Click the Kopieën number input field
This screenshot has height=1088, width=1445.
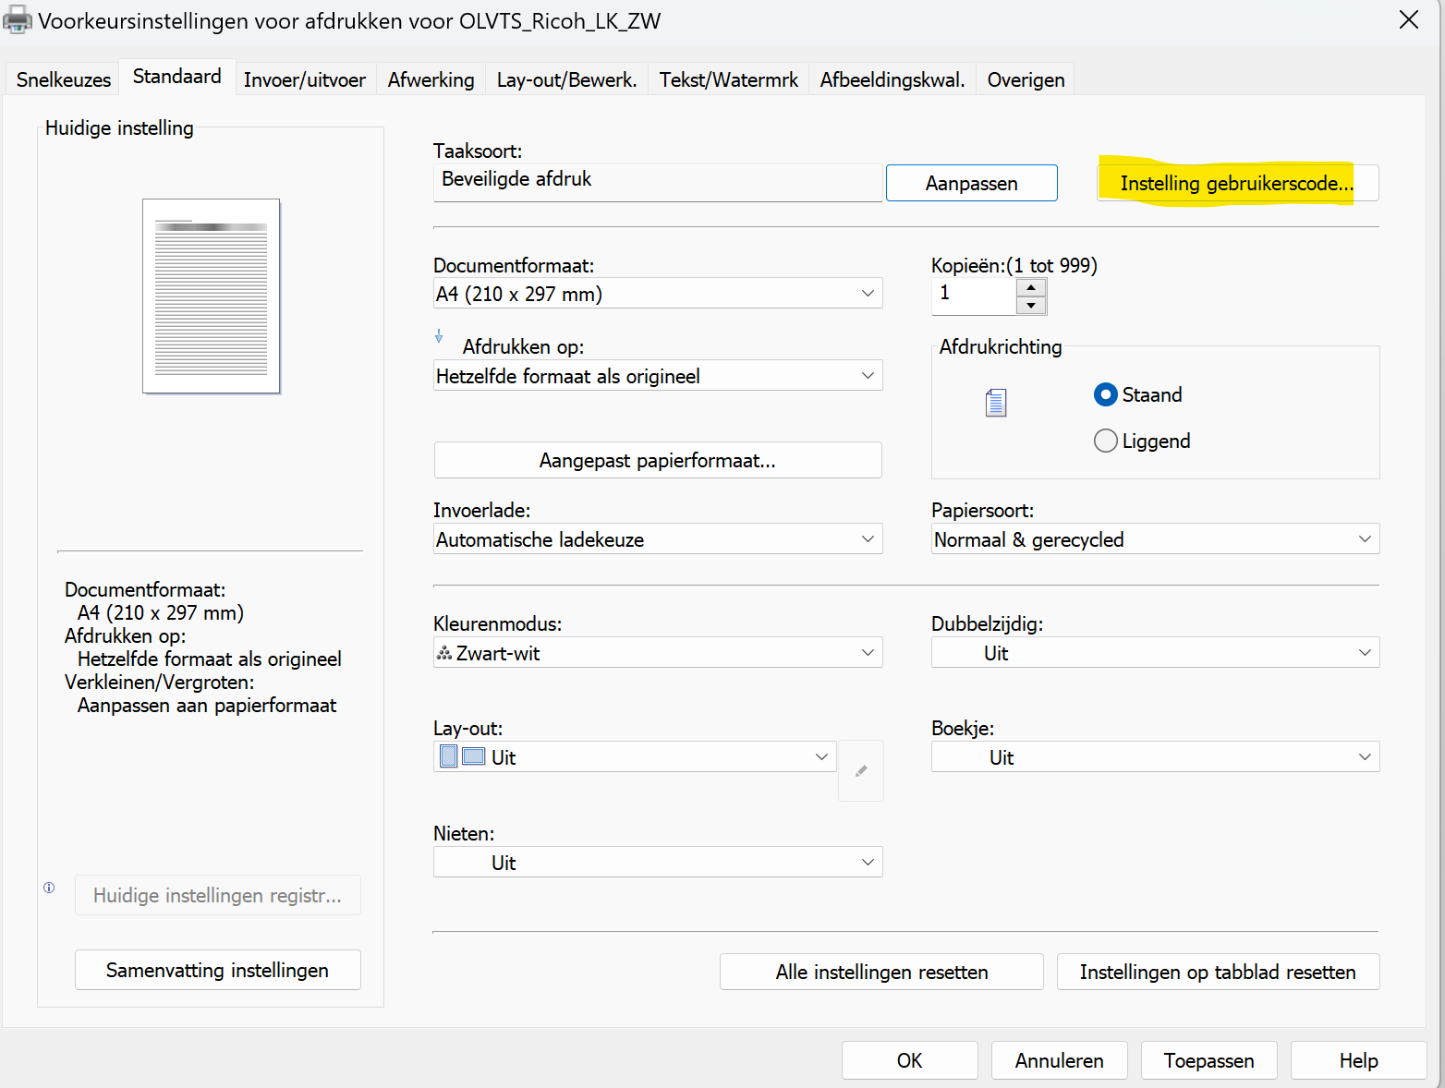click(974, 296)
